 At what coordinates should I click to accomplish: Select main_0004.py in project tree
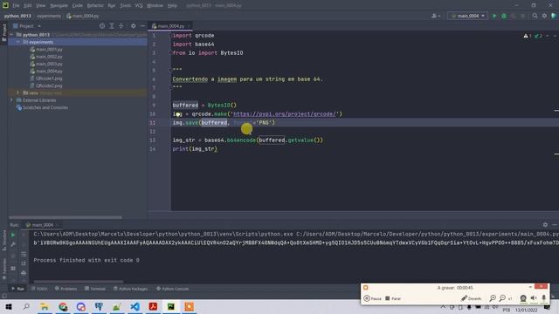click(49, 72)
